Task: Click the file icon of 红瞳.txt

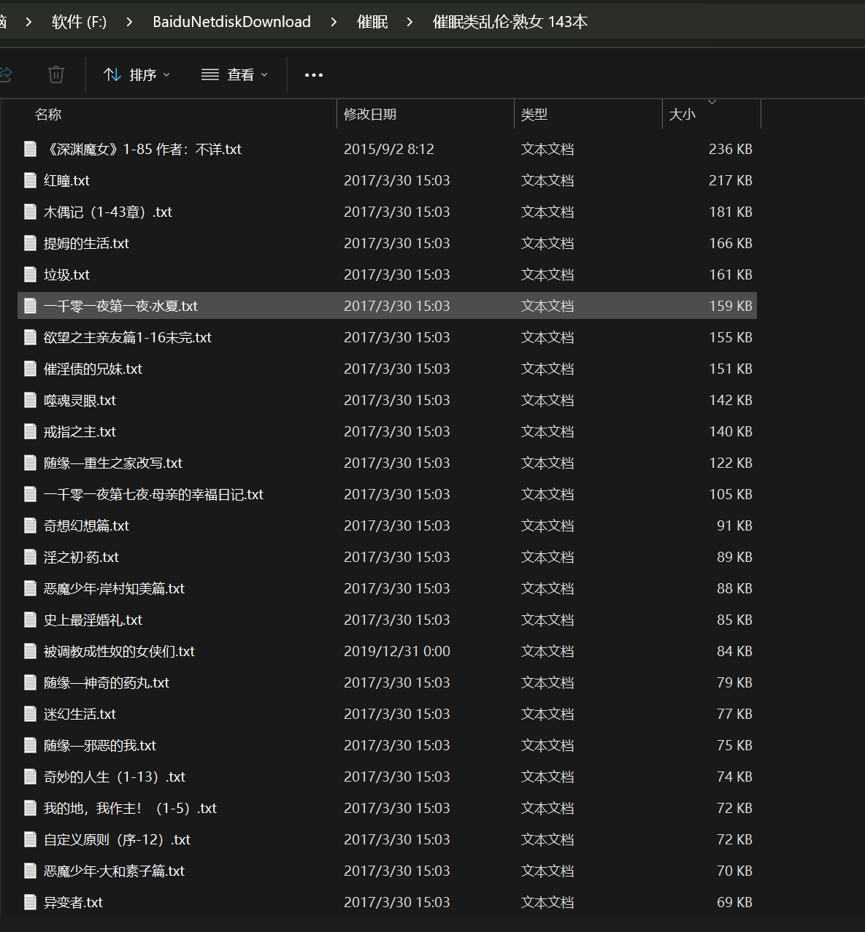Action: pos(30,180)
